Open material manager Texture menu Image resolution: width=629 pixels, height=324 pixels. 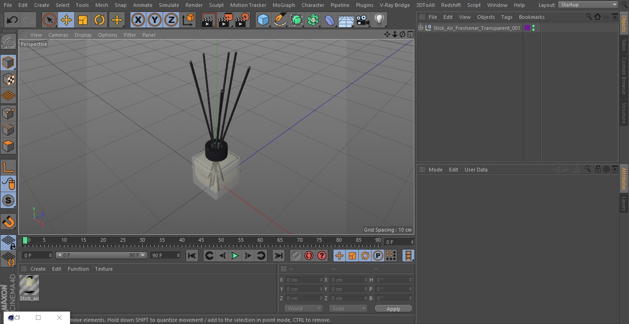coord(104,269)
